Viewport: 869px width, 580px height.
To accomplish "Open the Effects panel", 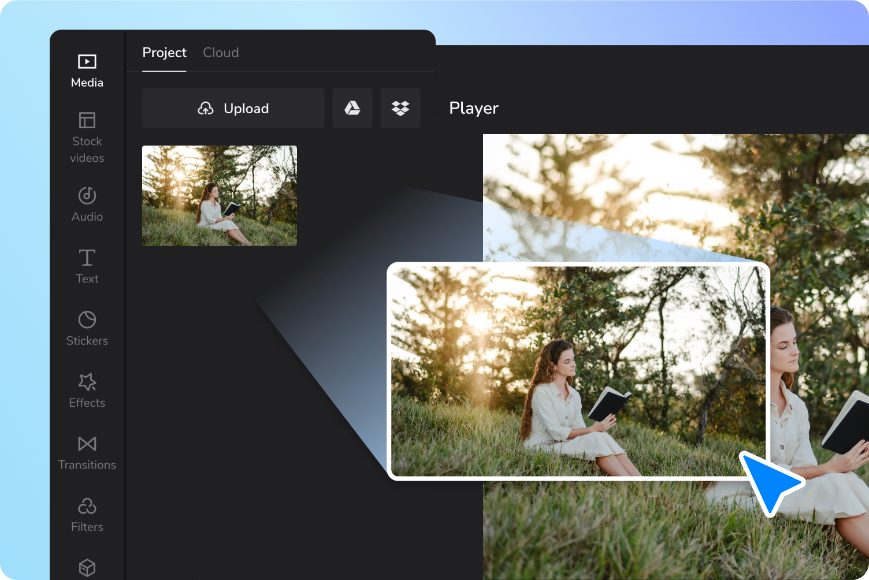I will [87, 391].
